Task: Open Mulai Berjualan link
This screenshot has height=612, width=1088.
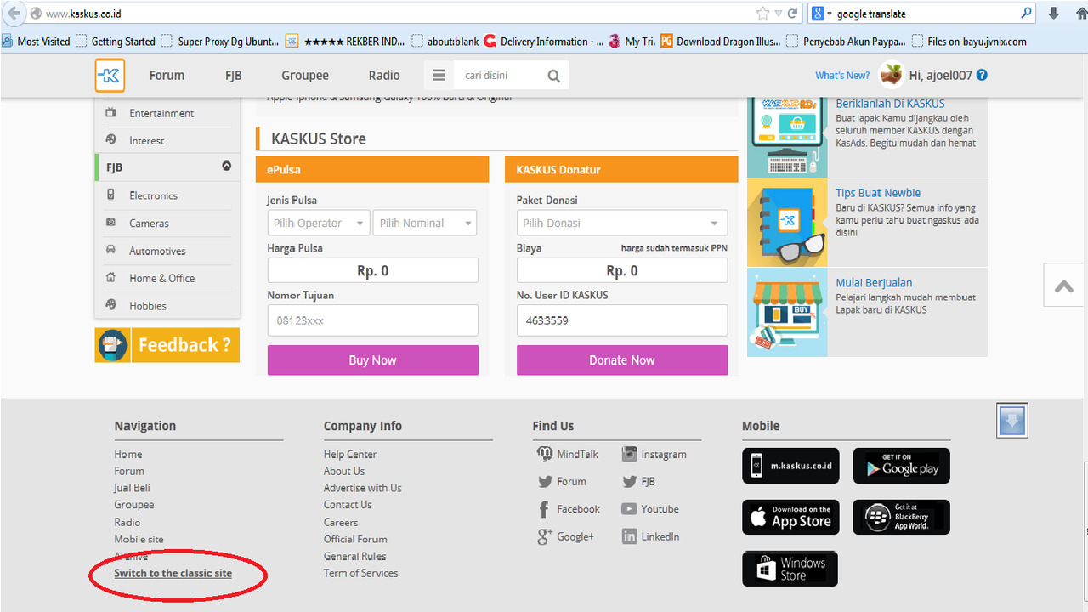Action: 874,282
